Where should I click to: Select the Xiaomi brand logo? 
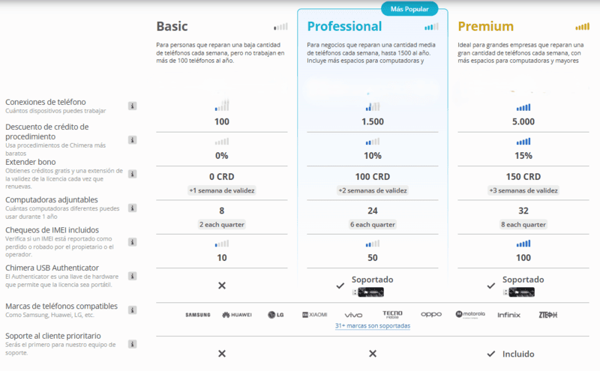(313, 315)
